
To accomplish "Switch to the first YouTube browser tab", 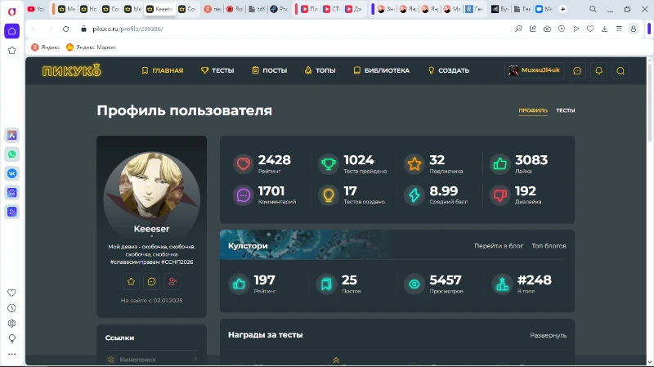I will (36, 9).
